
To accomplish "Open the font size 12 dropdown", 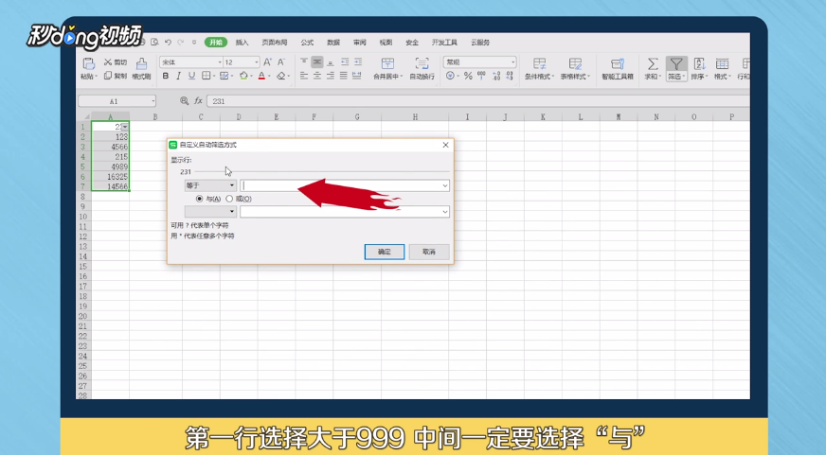I will pos(257,62).
